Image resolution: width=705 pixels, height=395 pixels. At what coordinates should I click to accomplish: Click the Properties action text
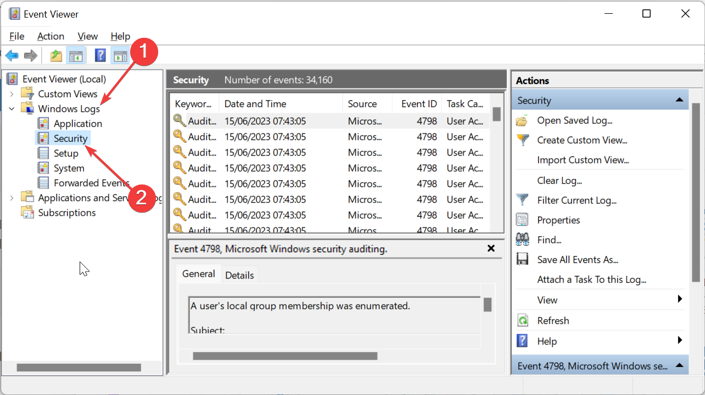(558, 220)
